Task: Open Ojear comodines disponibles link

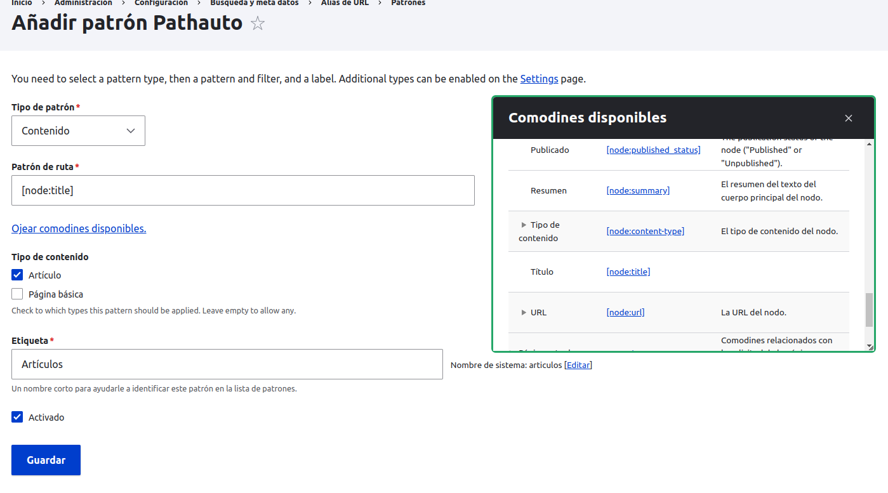Action: point(79,228)
